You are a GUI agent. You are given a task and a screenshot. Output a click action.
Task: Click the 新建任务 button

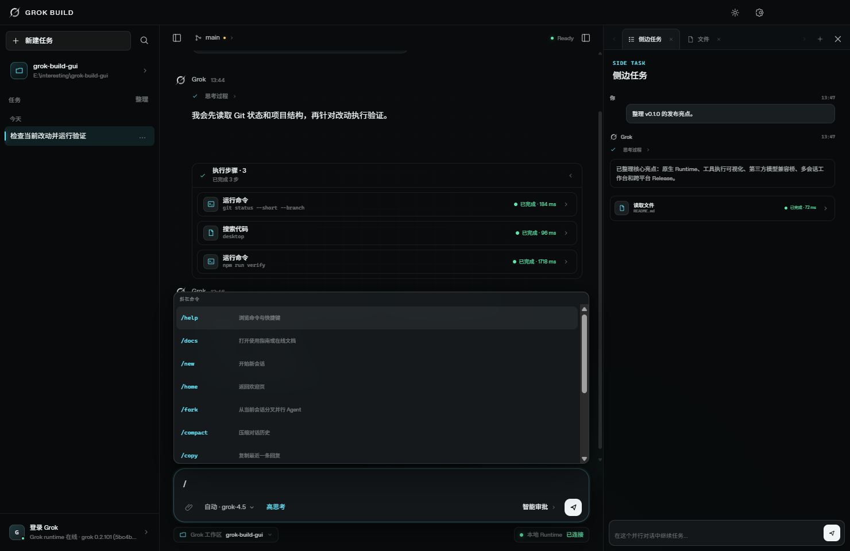pyautogui.click(x=68, y=41)
